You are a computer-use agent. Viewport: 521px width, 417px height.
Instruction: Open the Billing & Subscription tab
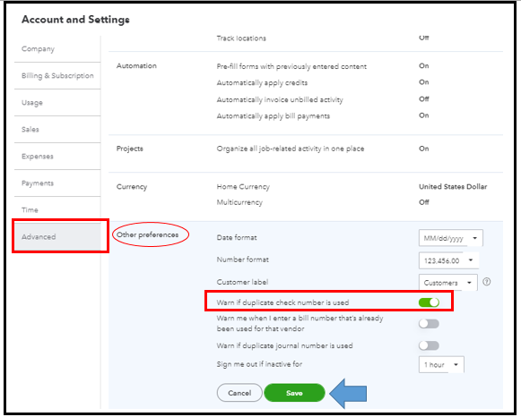tap(57, 75)
